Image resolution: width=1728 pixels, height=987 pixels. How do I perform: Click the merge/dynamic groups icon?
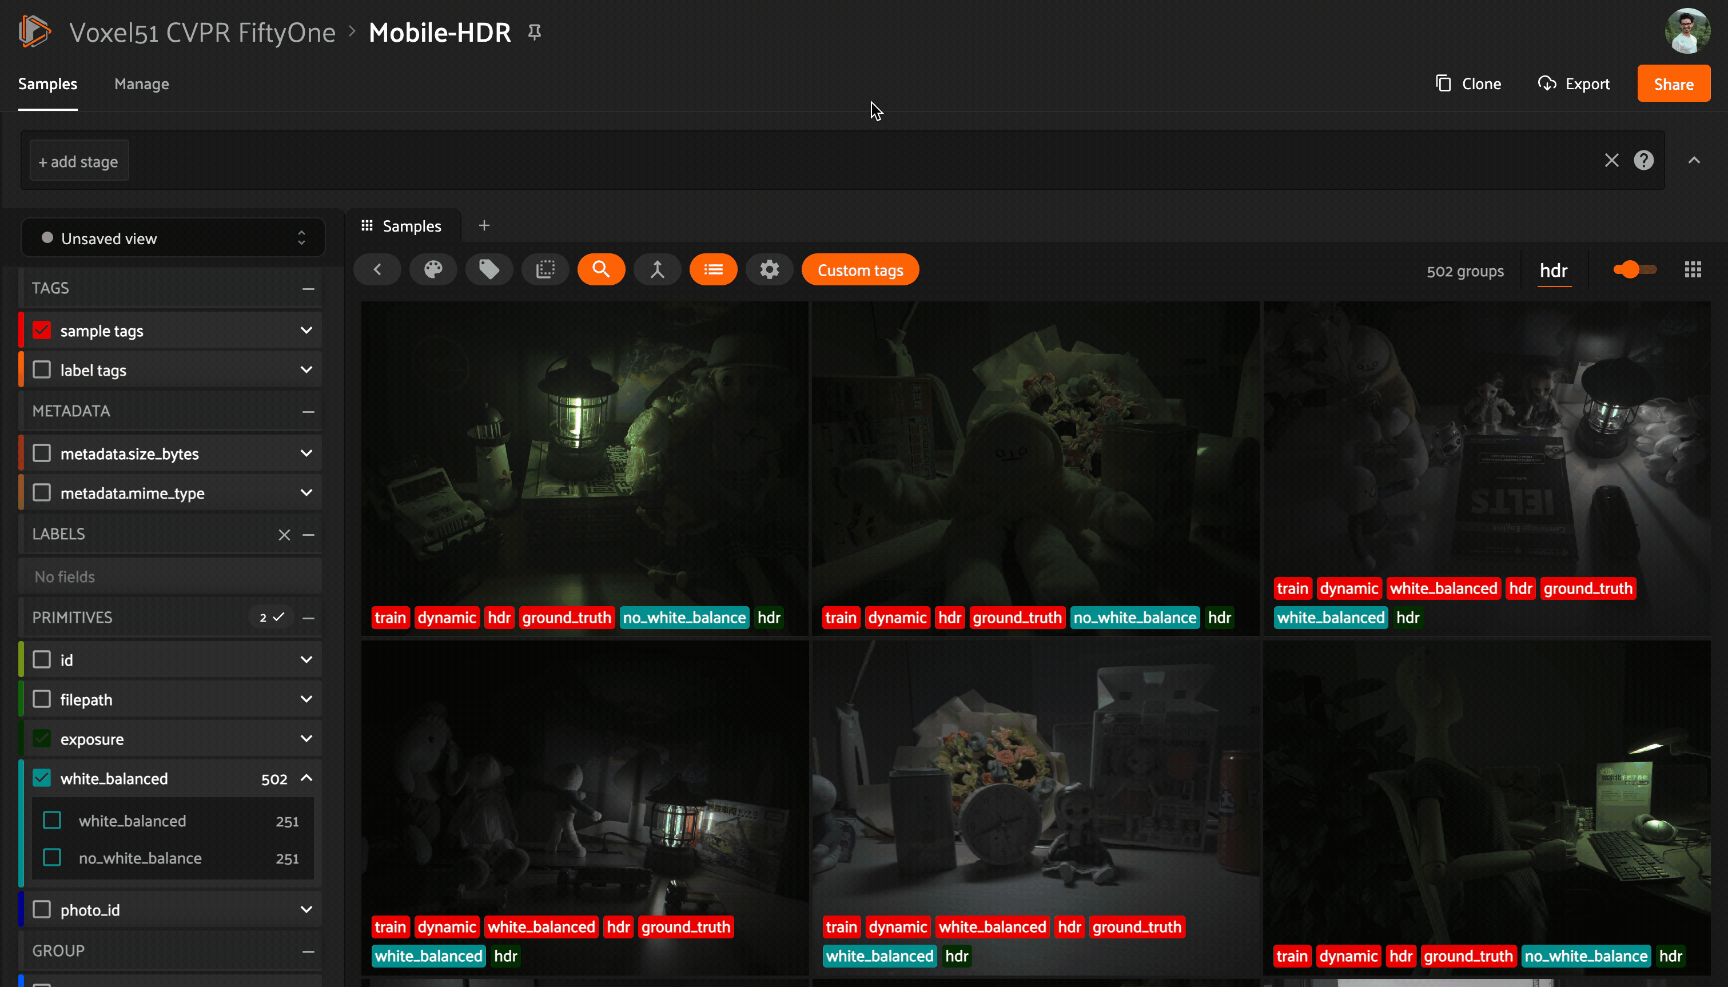[656, 270]
